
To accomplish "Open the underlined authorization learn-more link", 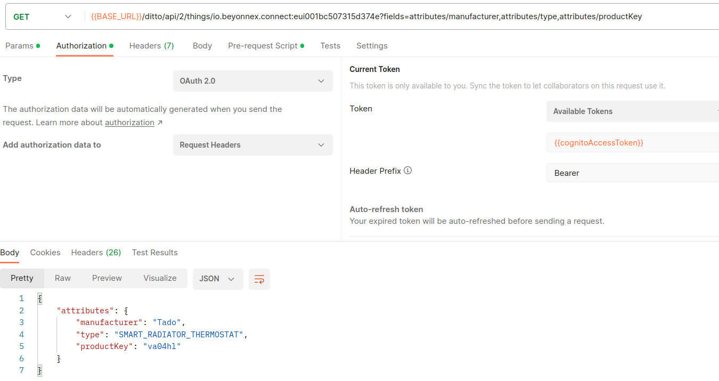I will [x=130, y=122].
